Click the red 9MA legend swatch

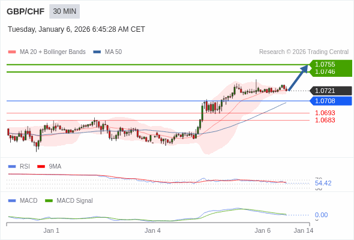click(x=41, y=167)
